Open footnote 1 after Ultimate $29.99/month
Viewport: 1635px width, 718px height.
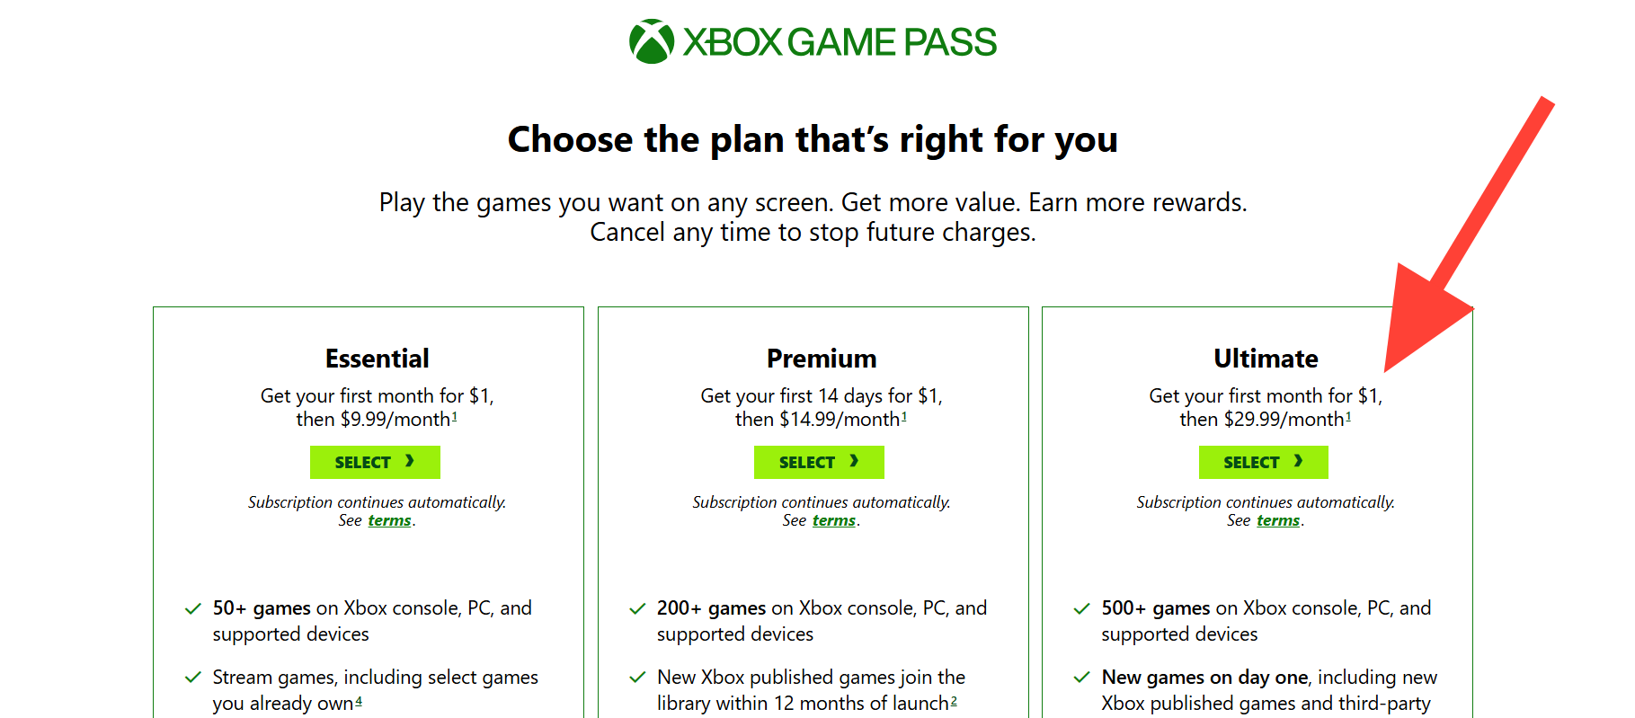pyautogui.click(x=1348, y=416)
